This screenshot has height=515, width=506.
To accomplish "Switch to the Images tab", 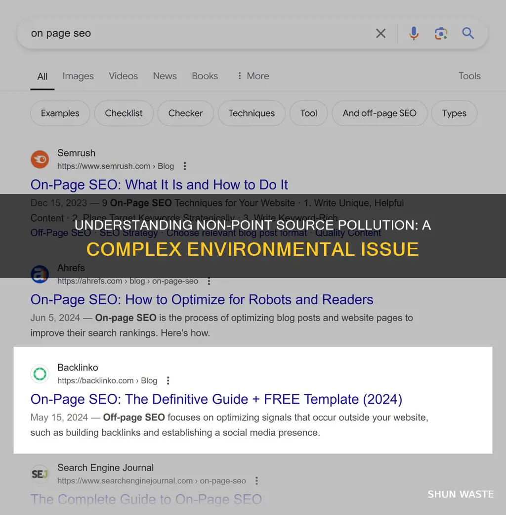I will [x=78, y=76].
